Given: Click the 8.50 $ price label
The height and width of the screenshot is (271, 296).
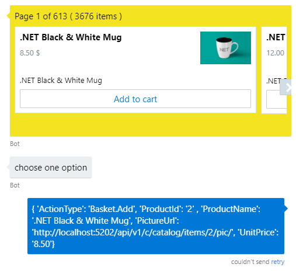Looking at the screenshot, I should [30, 53].
